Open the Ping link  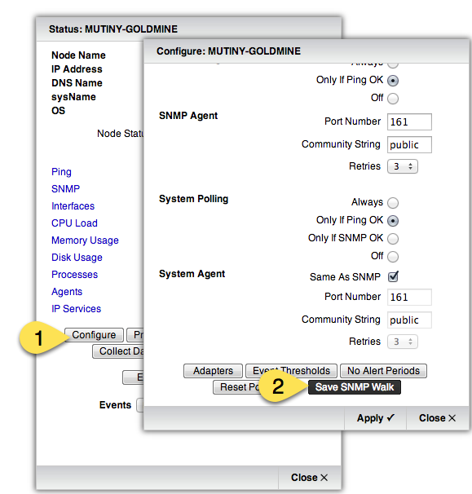pyautogui.click(x=61, y=172)
